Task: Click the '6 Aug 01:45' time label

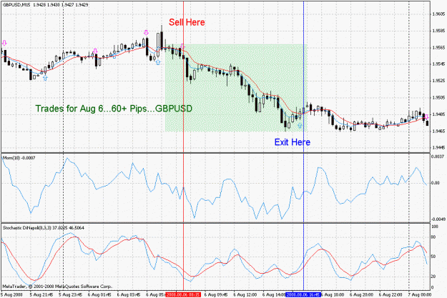Action: click(x=99, y=294)
